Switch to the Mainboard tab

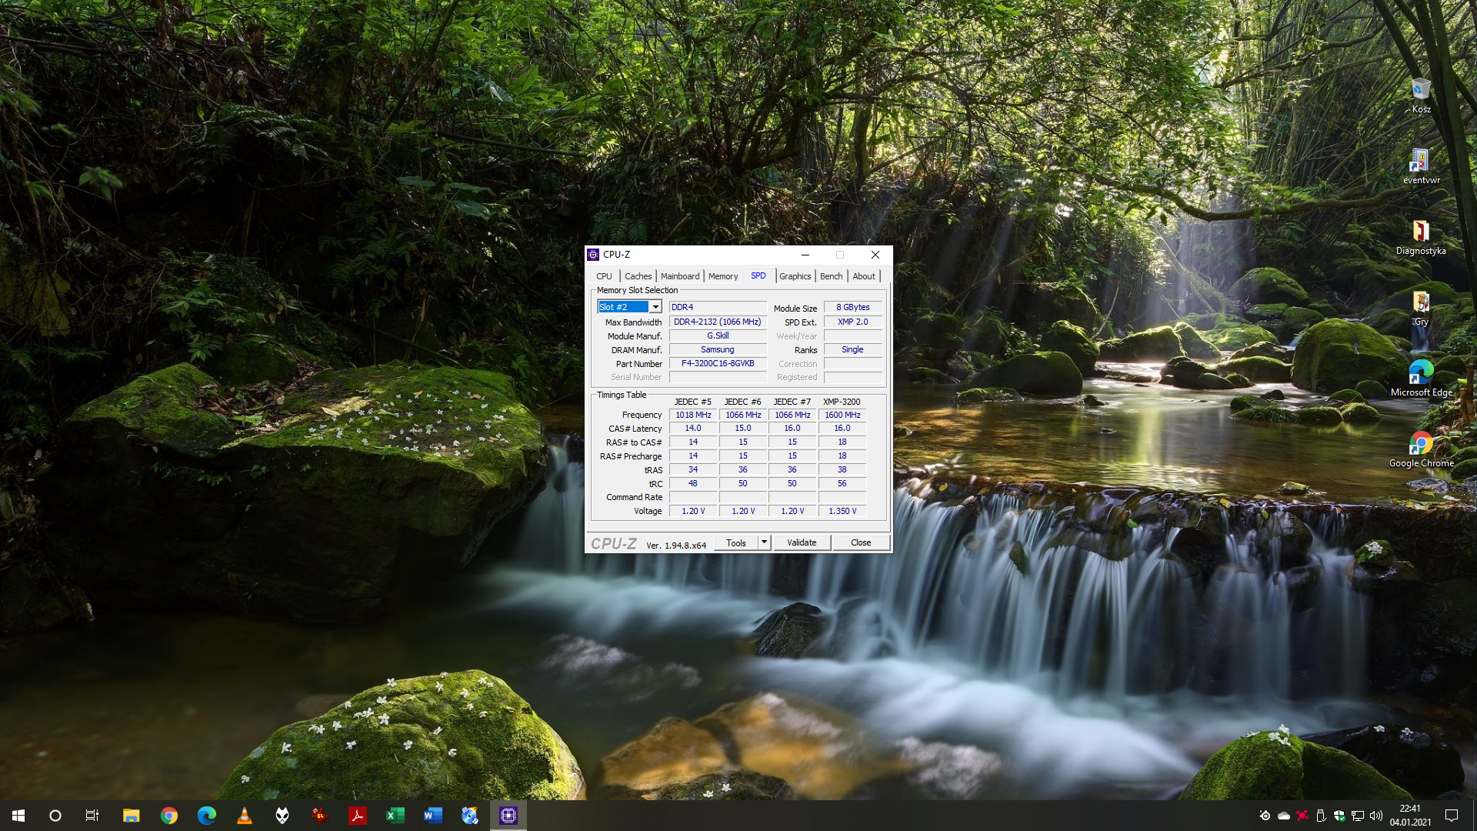[x=680, y=276]
